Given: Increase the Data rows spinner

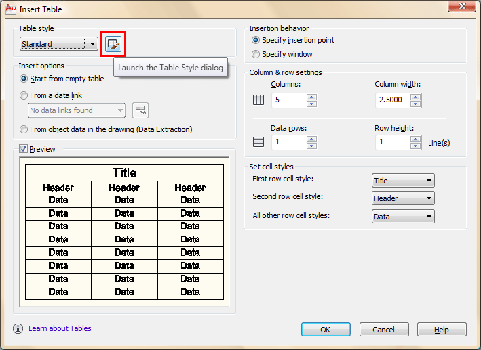Looking at the screenshot, I should [x=311, y=139].
